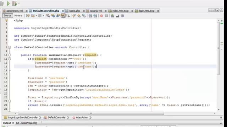Jump to previous bookmark icon
Screen dimensions: 227x127
pyautogui.click(x=74, y=16)
